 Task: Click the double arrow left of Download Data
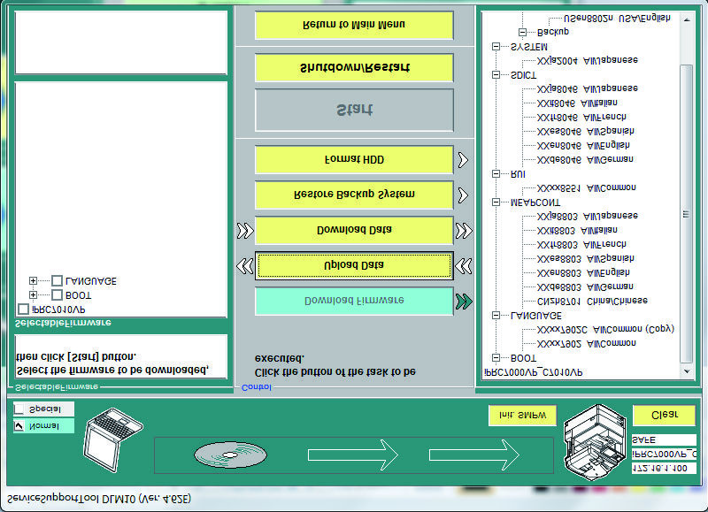[x=245, y=230]
